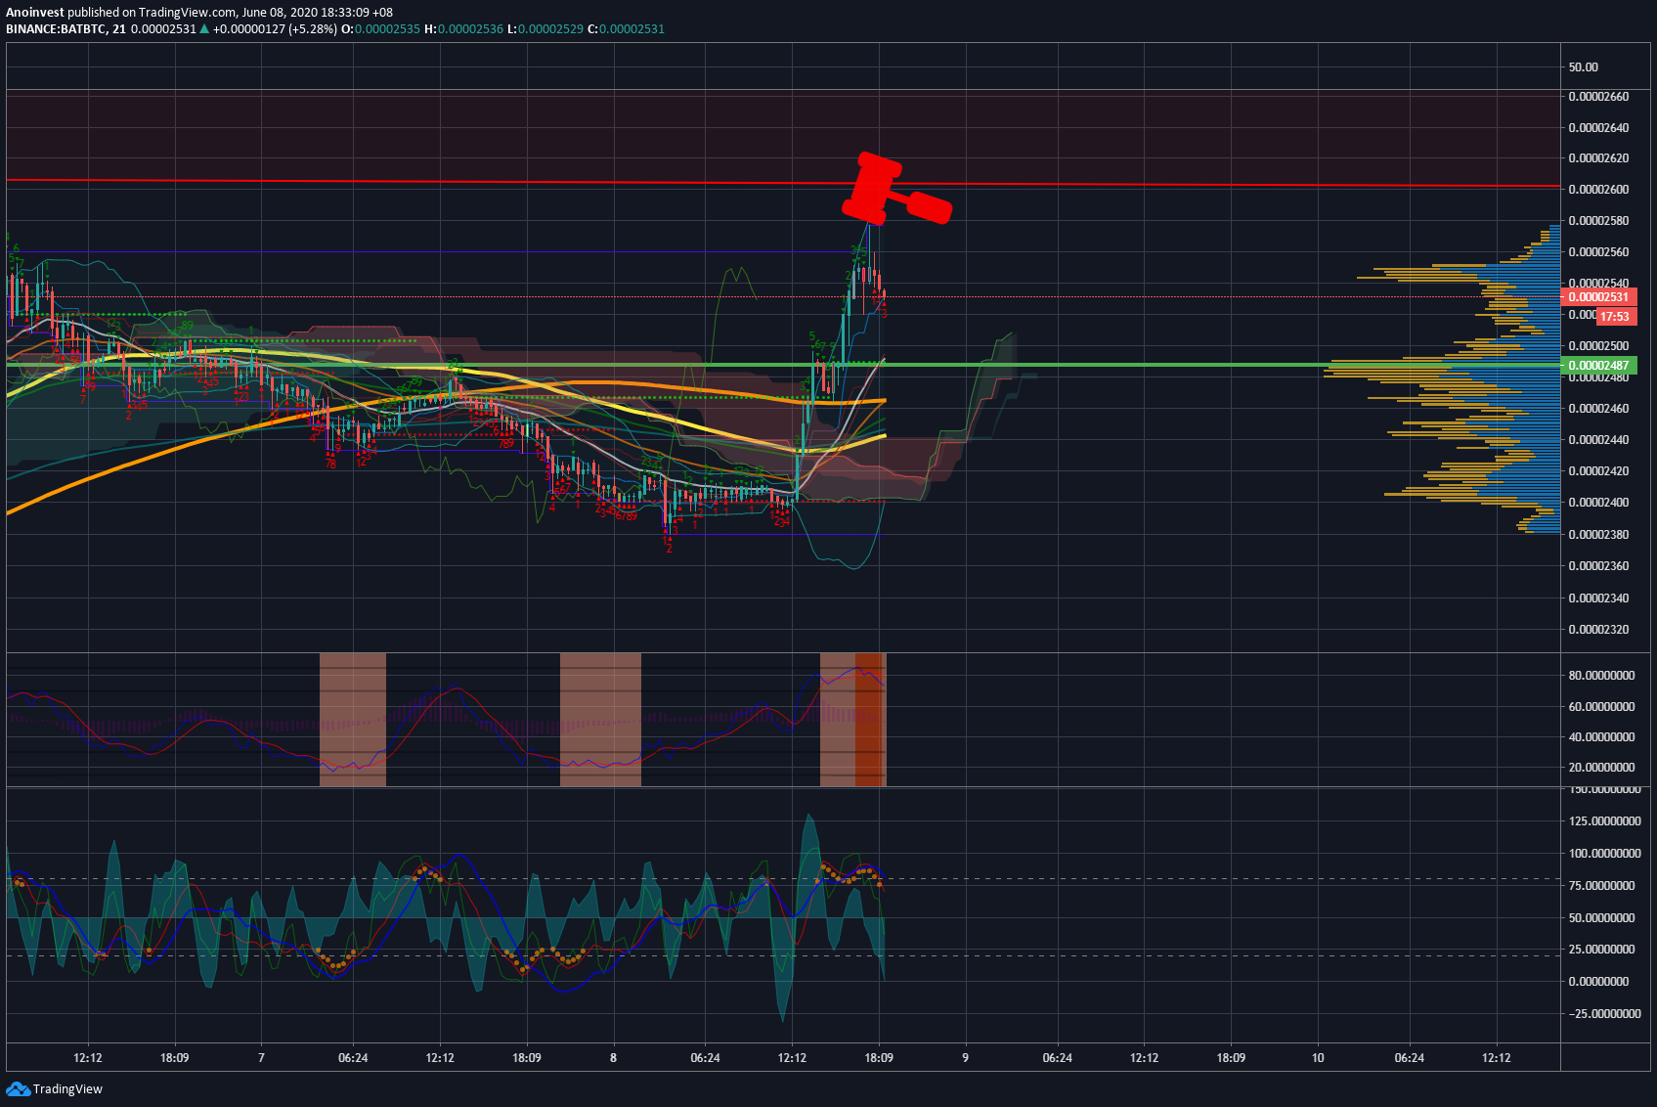Click the +0.00000127 (+5.28%) change text

(x=274, y=29)
